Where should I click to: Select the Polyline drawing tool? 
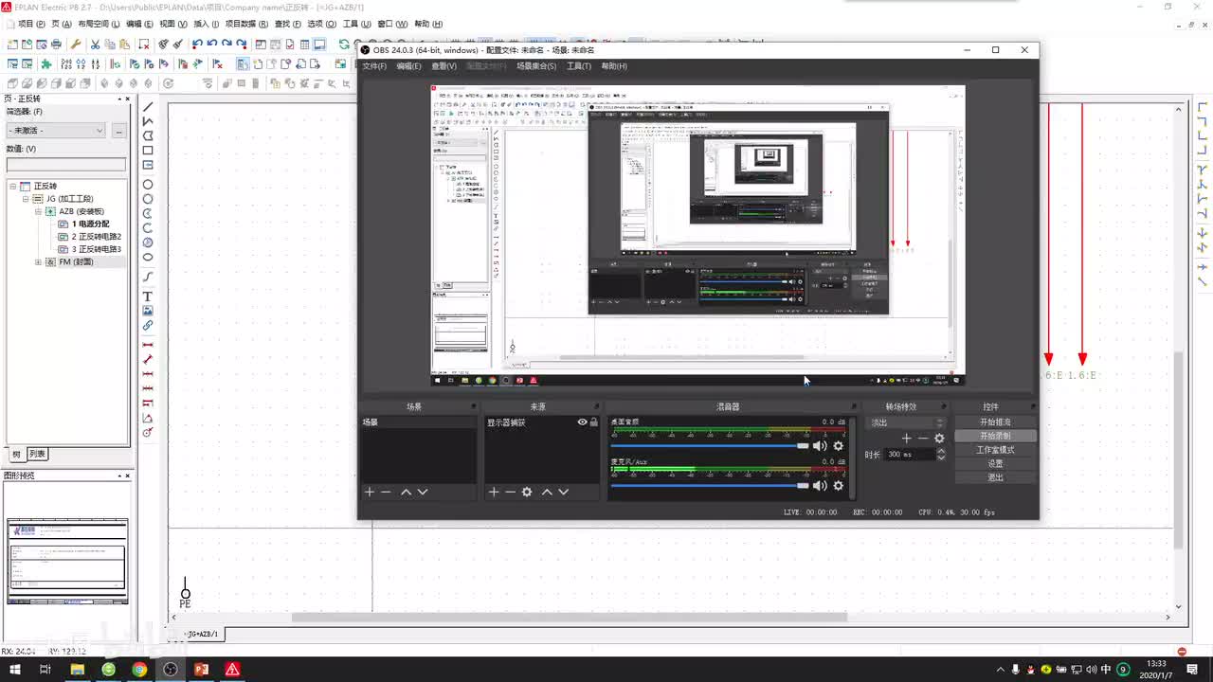point(148,121)
